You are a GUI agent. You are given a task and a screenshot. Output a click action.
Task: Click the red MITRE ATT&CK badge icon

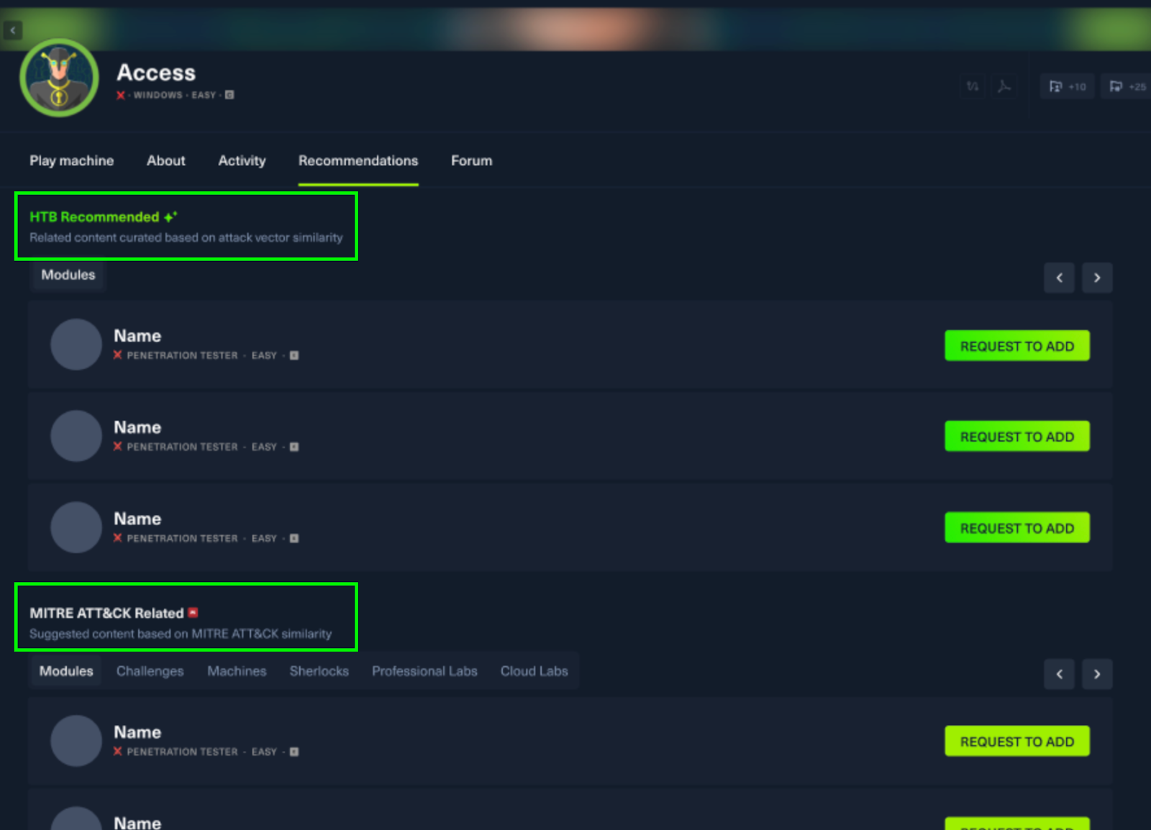click(193, 613)
